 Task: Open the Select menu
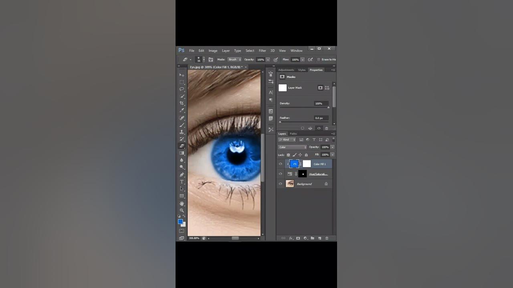pos(250,51)
